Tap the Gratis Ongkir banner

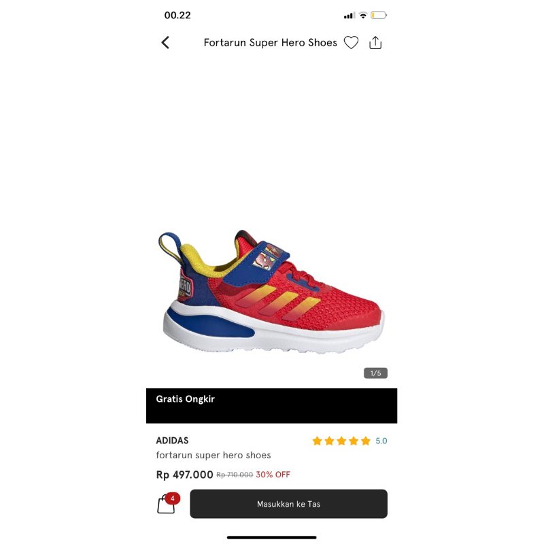(x=271, y=405)
